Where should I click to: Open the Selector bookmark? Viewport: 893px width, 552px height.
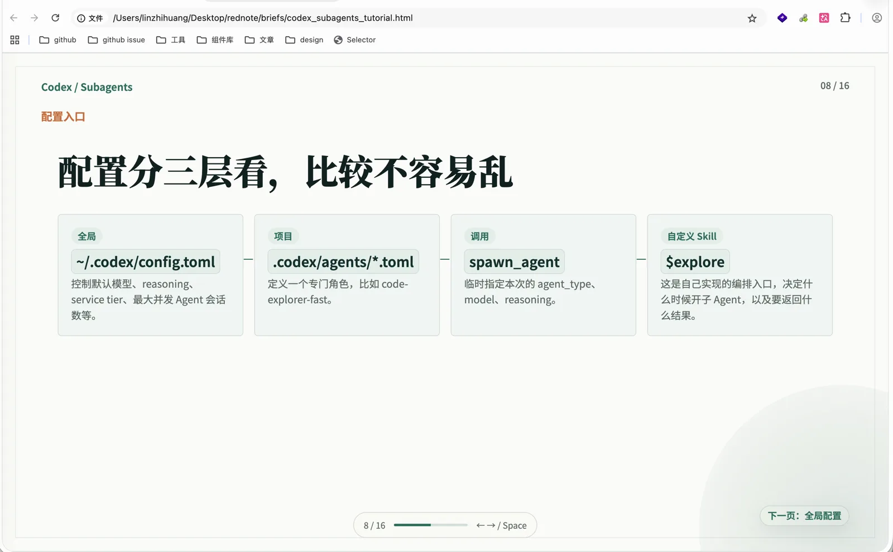click(x=354, y=40)
